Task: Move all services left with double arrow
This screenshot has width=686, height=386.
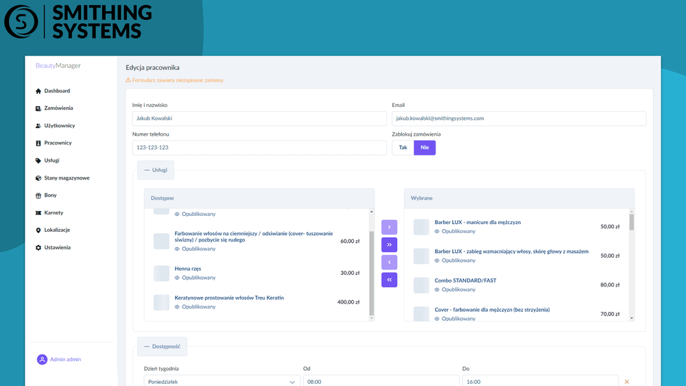Action: pos(389,280)
